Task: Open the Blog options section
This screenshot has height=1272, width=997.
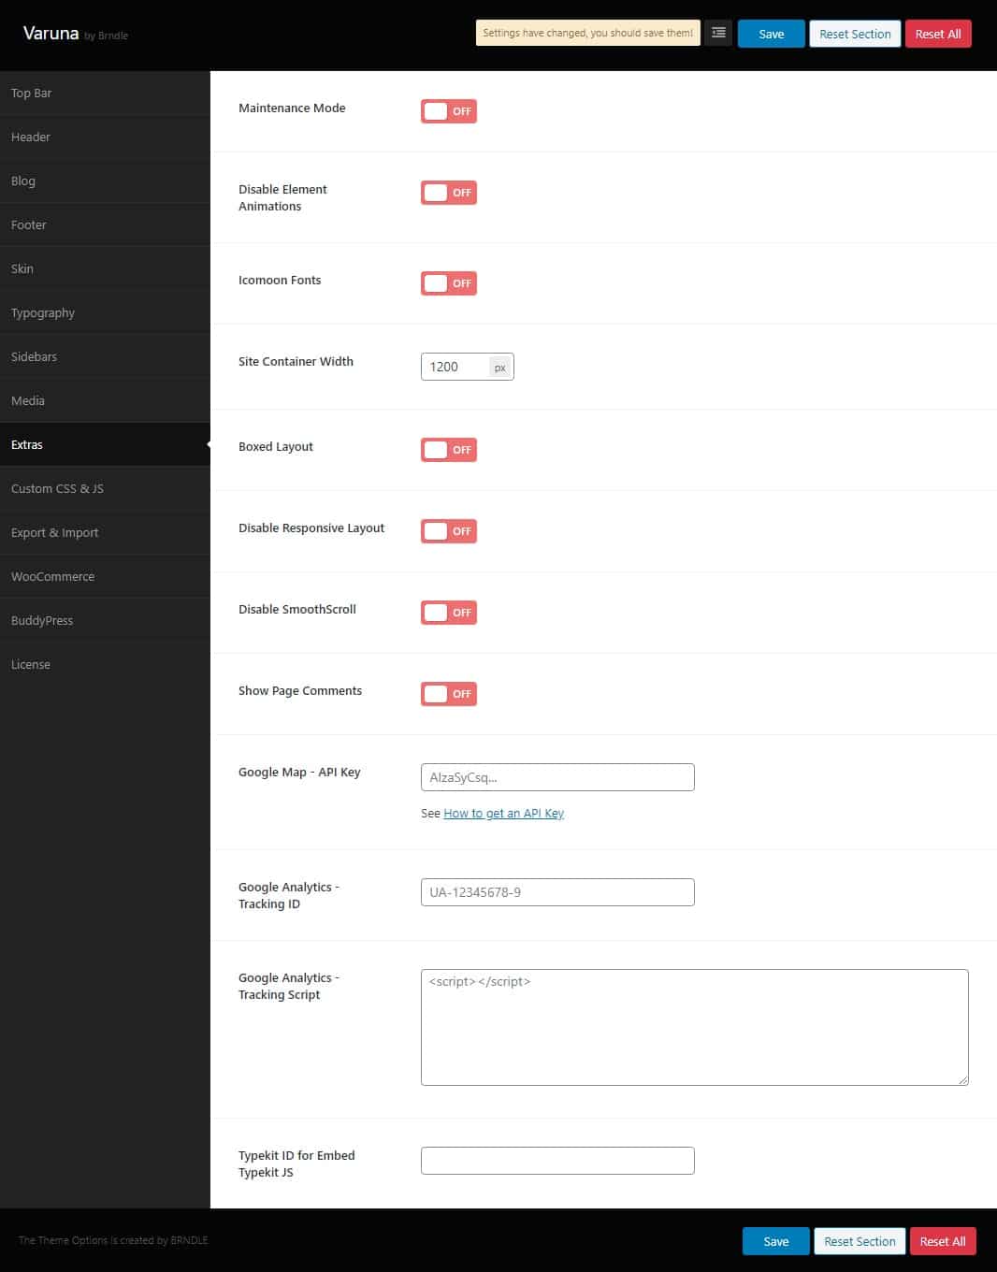Action: (x=105, y=181)
